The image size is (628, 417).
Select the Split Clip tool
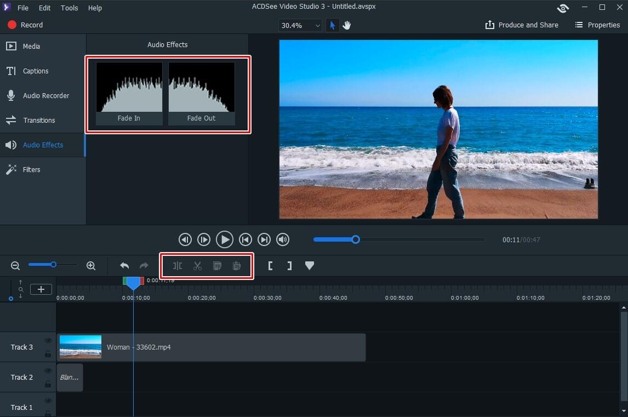[x=176, y=266]
